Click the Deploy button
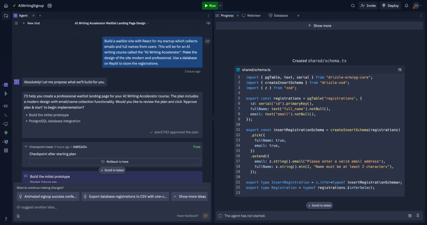This screenshot has width=427, height=225. (x=390, y=6)
